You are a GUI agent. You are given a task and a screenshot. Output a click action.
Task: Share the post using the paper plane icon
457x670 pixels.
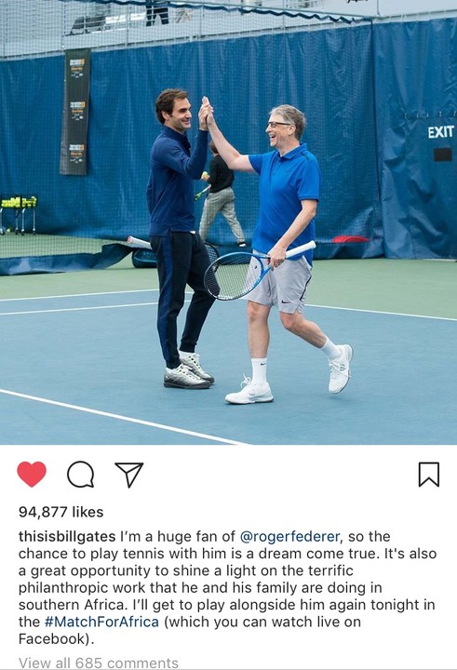(x=129, y=475)
